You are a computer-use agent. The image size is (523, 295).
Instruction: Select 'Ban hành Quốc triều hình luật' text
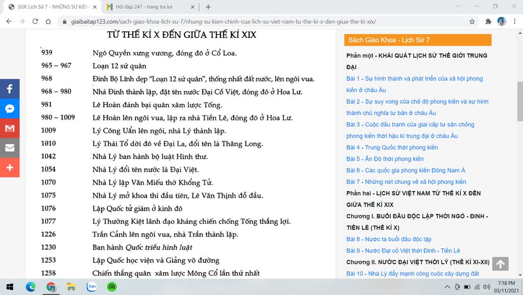pyautogui.click(x=142, y=247)
